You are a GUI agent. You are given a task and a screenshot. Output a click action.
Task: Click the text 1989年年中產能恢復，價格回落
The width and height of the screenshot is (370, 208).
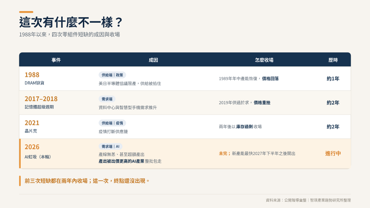[x=249, y=79]
